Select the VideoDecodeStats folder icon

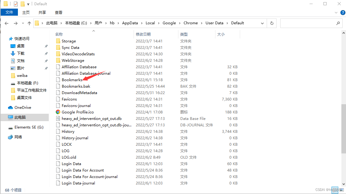(x=58, y=54)
